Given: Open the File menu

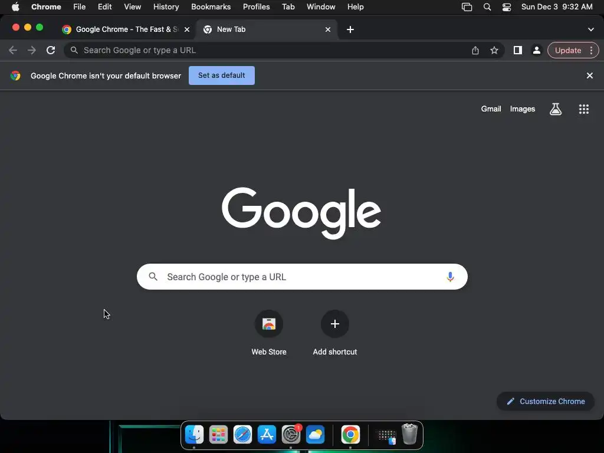Looking at the screenshot, I should [x=80, y=7].
